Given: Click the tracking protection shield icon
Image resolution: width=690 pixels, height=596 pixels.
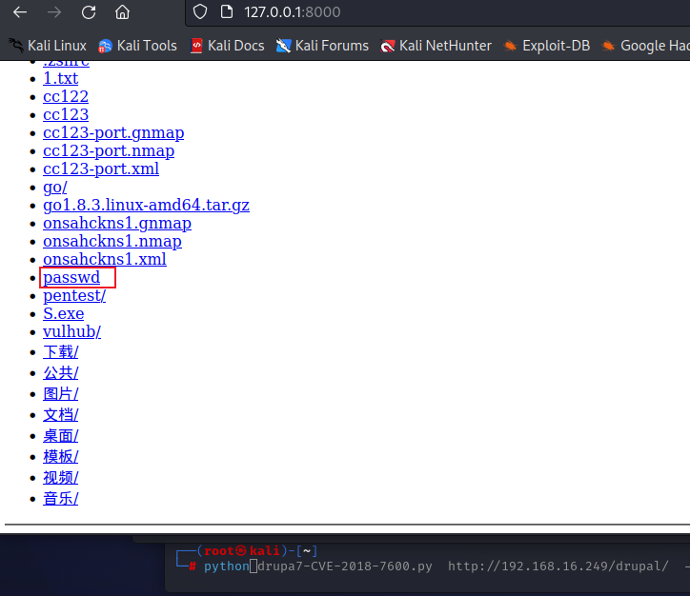Looking at the screenshot, I should 200,11.
